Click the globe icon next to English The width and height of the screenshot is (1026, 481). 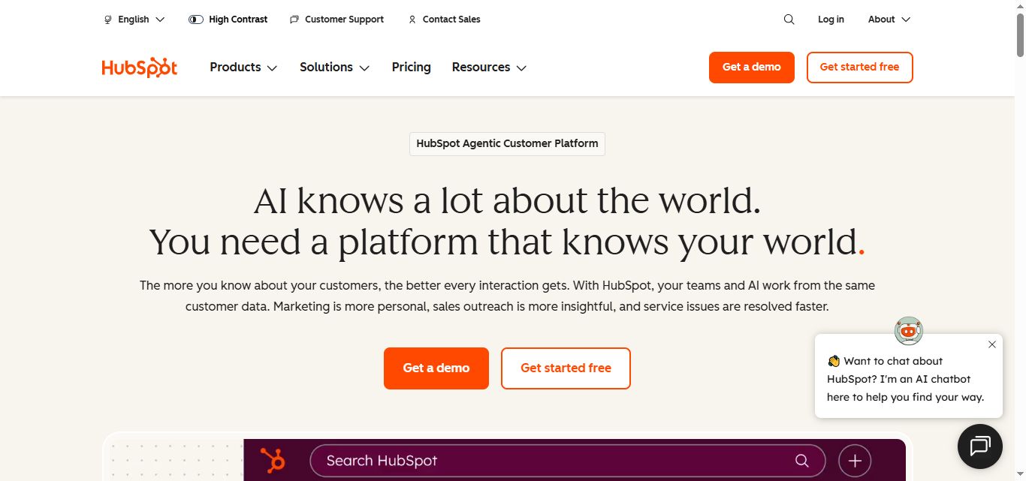pyautogui.click(x=107, y=19)
